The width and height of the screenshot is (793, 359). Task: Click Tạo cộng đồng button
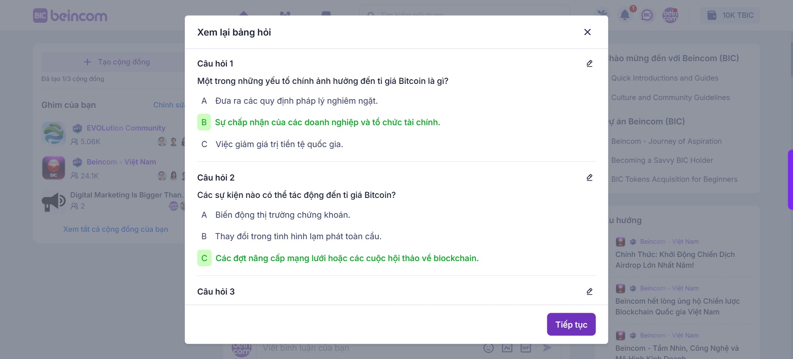pos(117,62)
